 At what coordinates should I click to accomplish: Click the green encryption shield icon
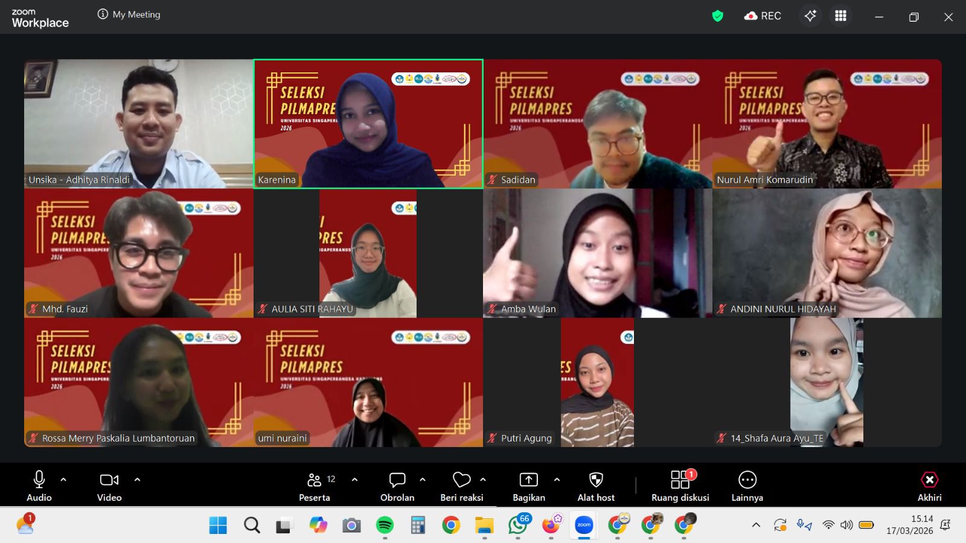718,16
